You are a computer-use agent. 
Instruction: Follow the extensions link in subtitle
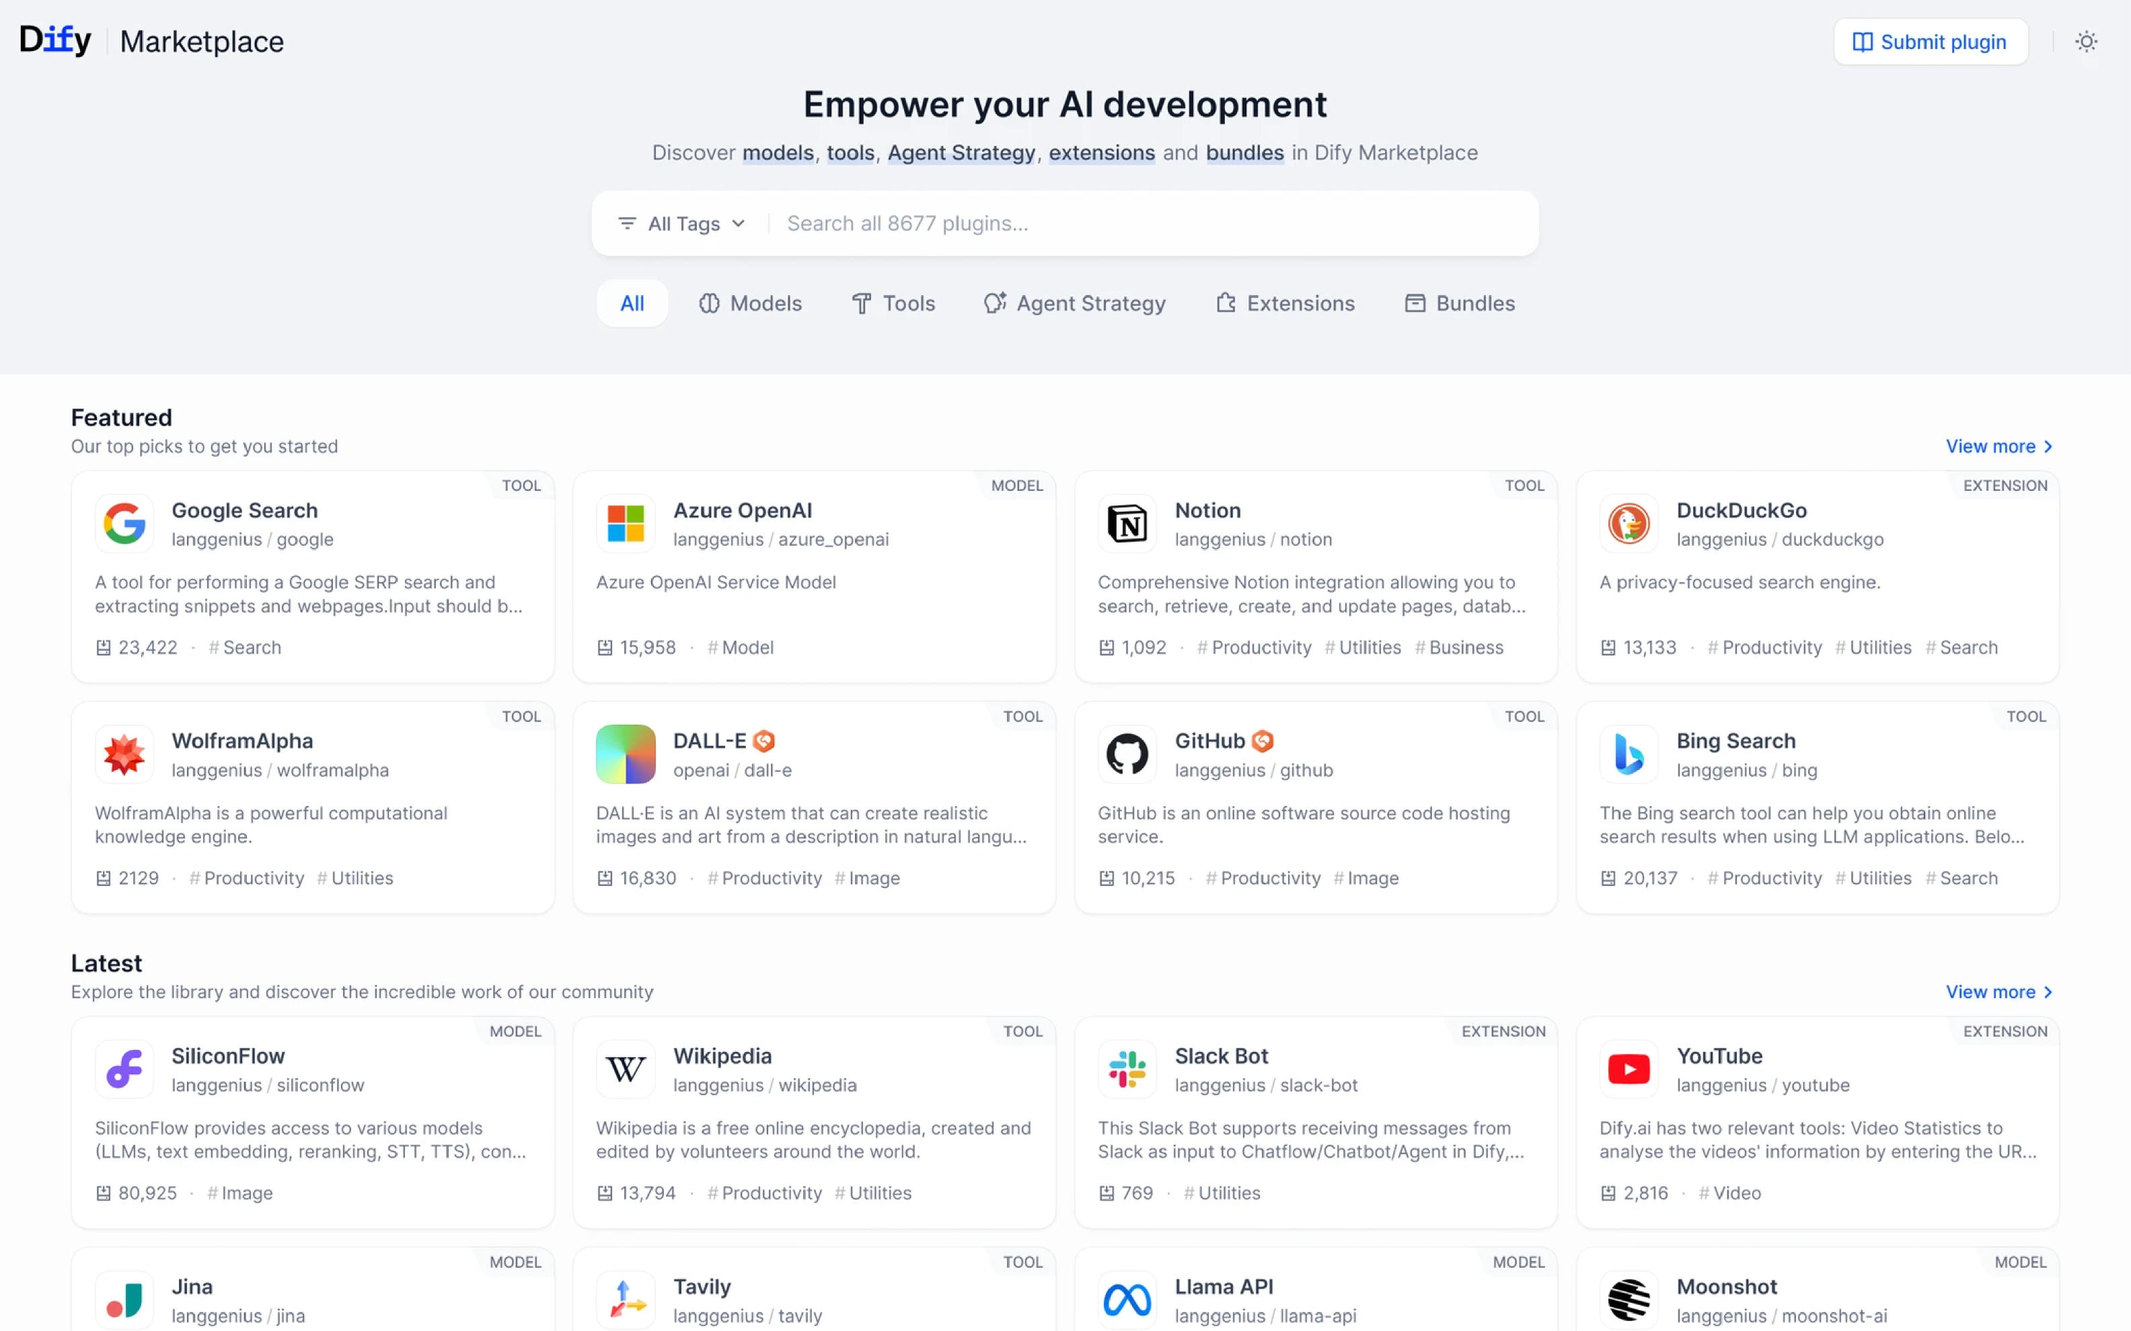pos(1100,153)
